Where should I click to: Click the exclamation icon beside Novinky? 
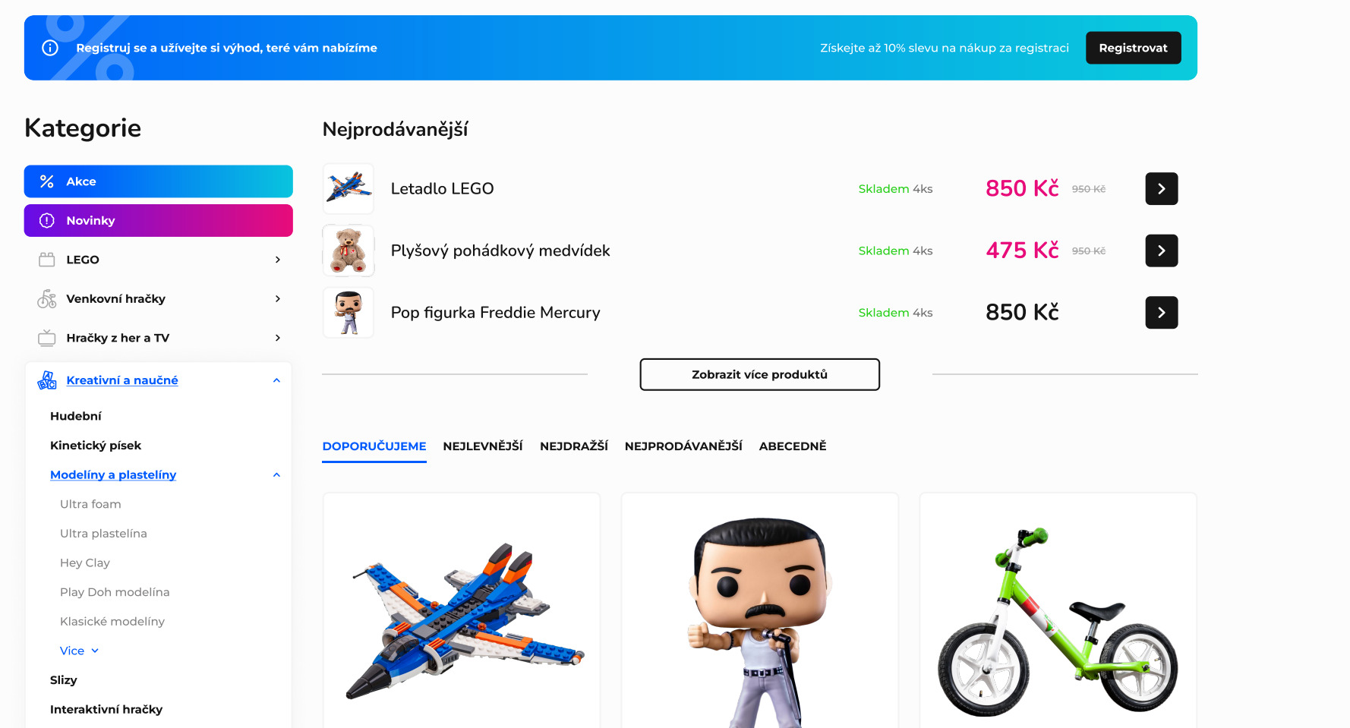tap(47, 220)
